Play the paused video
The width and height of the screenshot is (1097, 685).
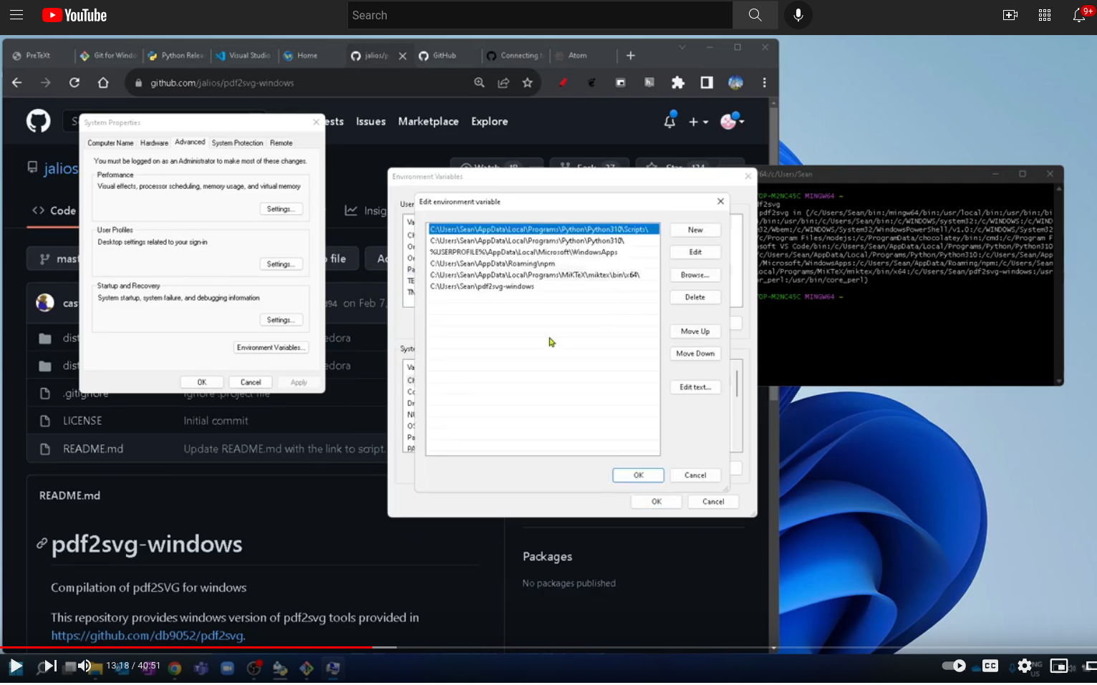click(16, 666)
